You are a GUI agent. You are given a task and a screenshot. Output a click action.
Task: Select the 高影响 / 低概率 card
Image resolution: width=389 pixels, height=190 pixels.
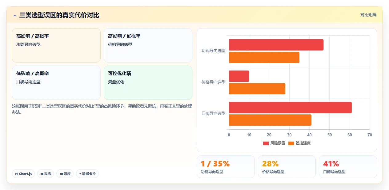(148, 45)
